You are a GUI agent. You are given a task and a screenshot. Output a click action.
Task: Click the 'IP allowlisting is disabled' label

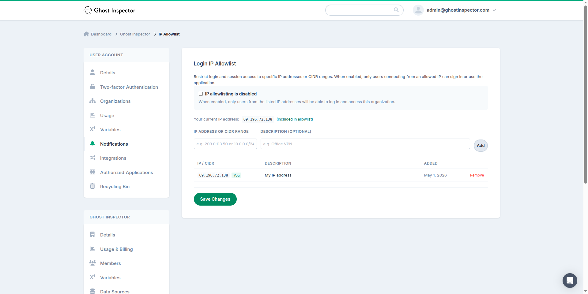click(x=231, y=94)
